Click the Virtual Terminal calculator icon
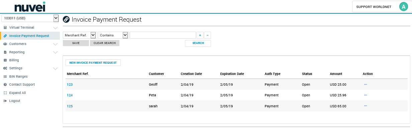 [x=5, y=28]
